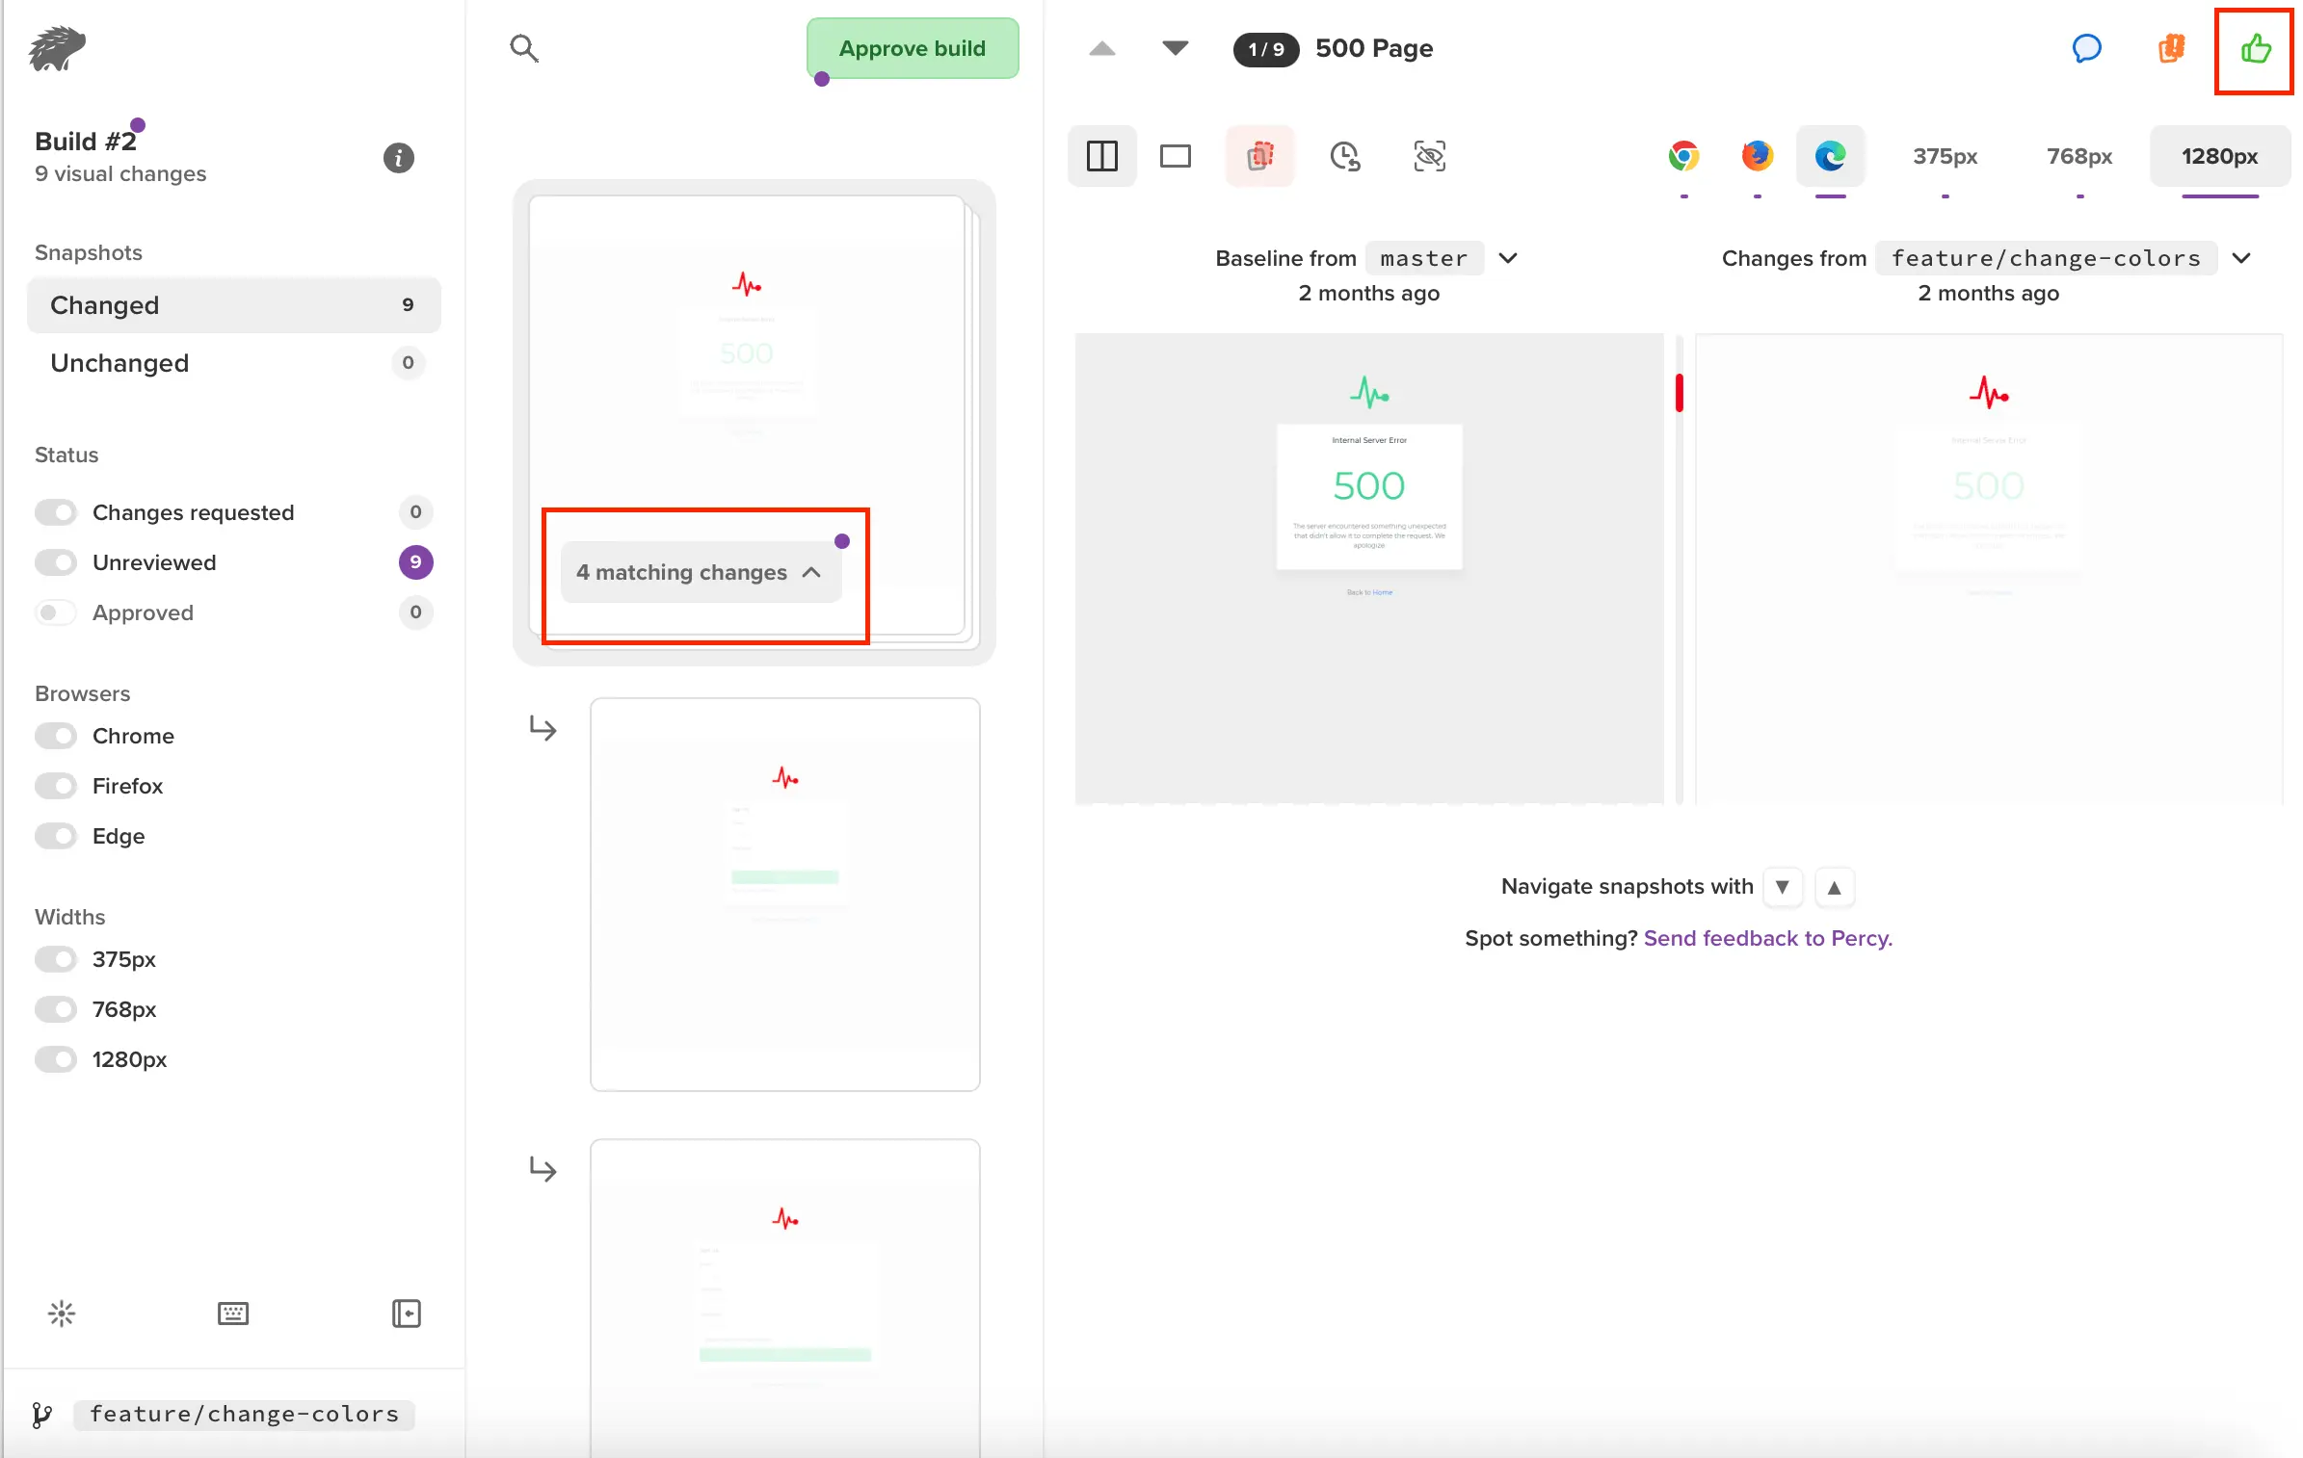Open the snapshot history clock icon
Image resolution: width=2303 pixels, height=1458 pixels.
[1344, 156]
